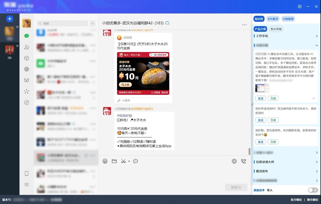Expand the blurred section below 截流软件

click(286, 181)
